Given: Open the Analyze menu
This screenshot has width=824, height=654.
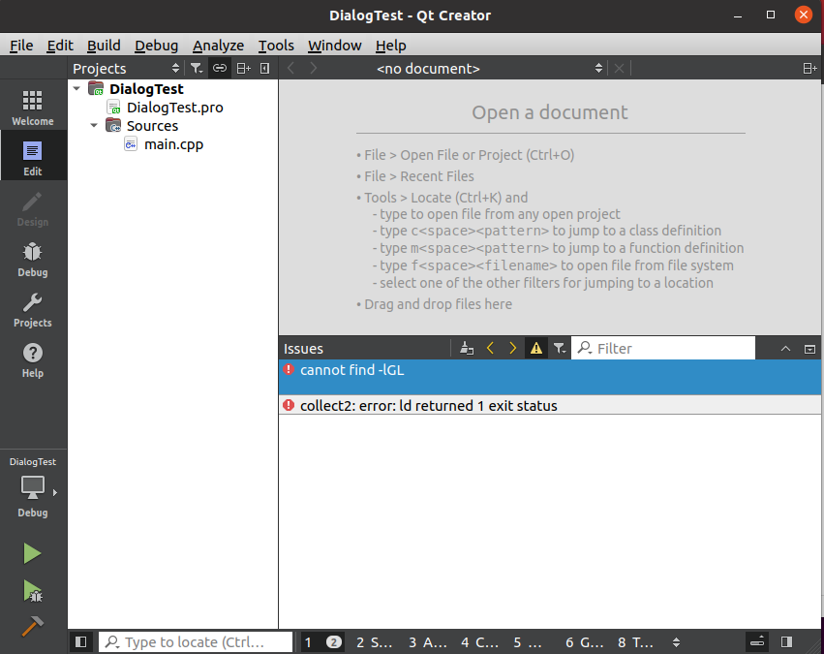Looking at the screenshot, I should tap(218, 45).
